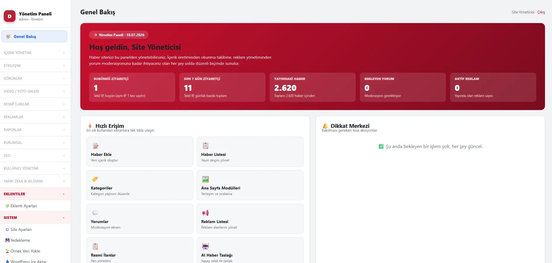
Task: Open the Haber Ekle quick access card
Action: [140, 151]
